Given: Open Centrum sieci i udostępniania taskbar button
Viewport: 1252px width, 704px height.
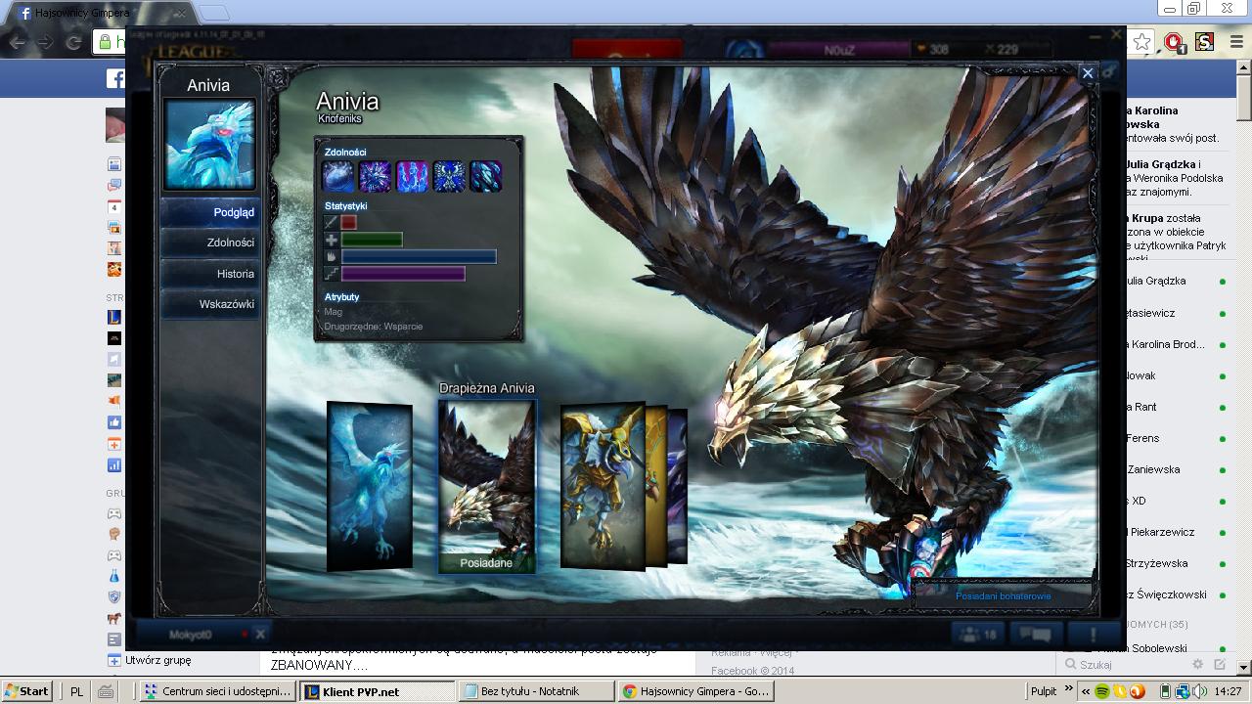Looking at the screenshot, I should [217, 691].
